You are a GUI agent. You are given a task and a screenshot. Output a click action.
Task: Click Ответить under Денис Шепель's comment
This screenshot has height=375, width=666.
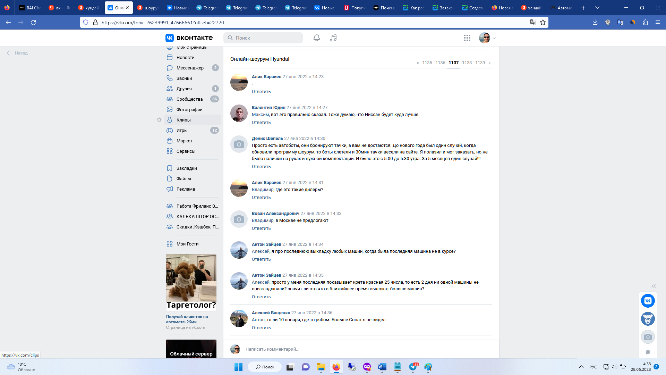coord(261,167)
